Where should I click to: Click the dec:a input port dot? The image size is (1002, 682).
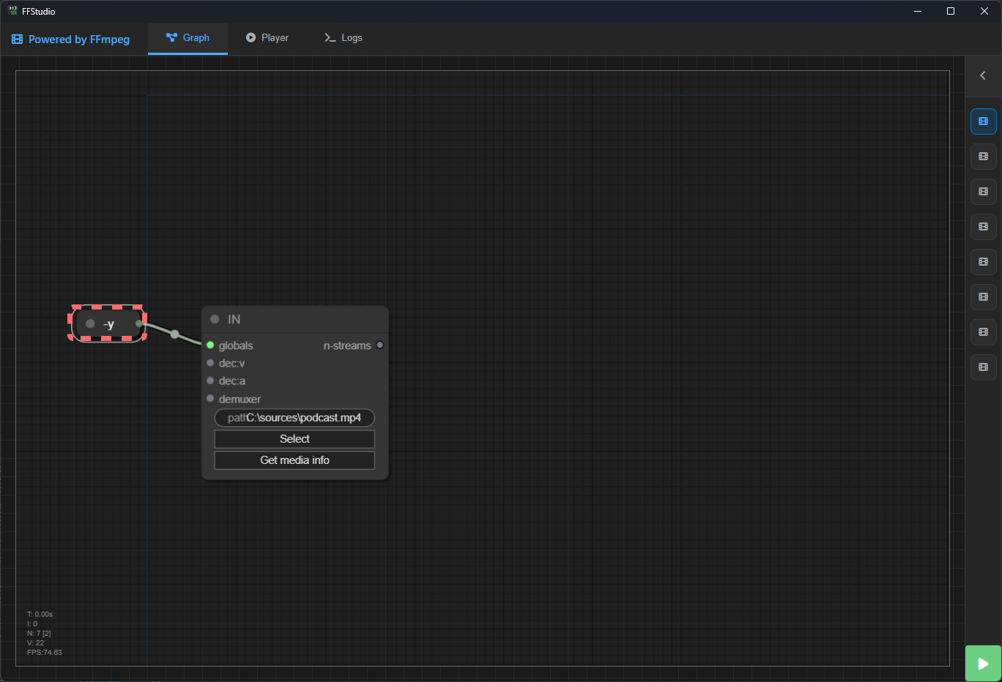point(210,381)
